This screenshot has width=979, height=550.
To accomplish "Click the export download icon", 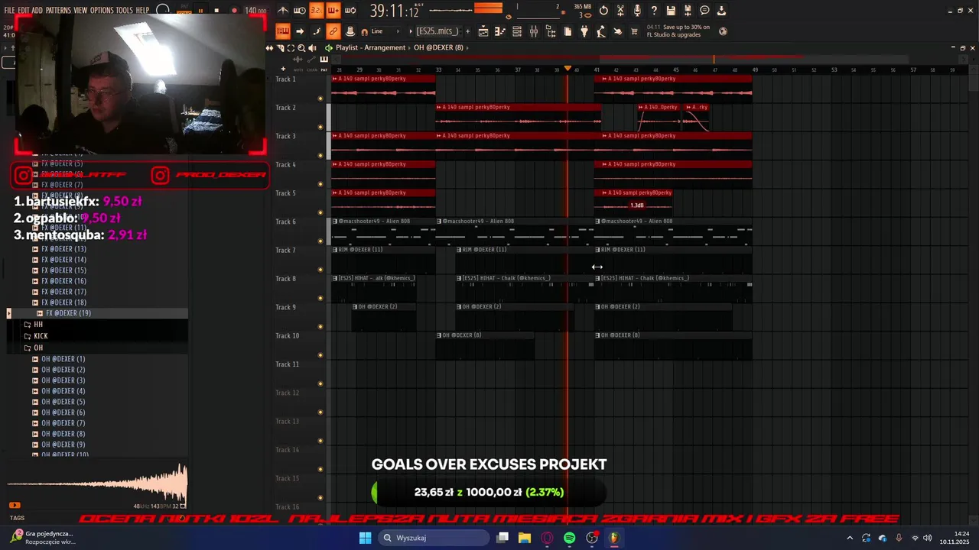I will [x=721, y=11].
